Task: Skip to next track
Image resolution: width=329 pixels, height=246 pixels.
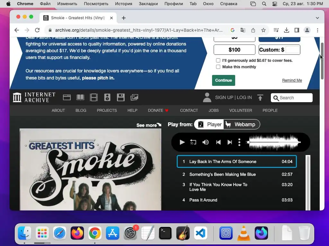Action: 230,142
